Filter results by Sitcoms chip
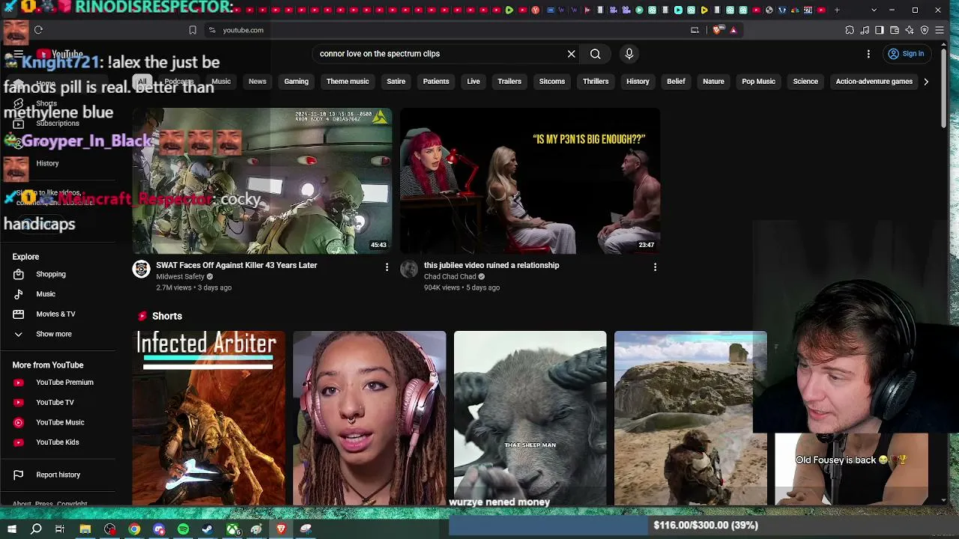The width and height of the screenshot is (959, 539). (x=552, y=82)
